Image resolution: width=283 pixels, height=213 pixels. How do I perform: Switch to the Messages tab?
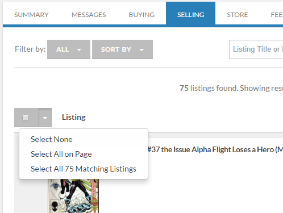89,15
